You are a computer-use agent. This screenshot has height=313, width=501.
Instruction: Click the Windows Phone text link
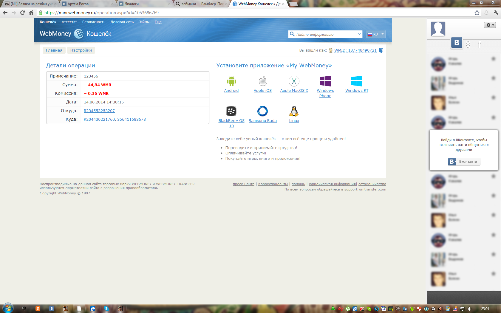[x=325, y=93]
